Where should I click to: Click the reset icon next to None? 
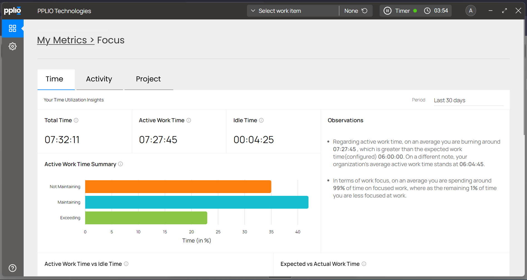365,11
